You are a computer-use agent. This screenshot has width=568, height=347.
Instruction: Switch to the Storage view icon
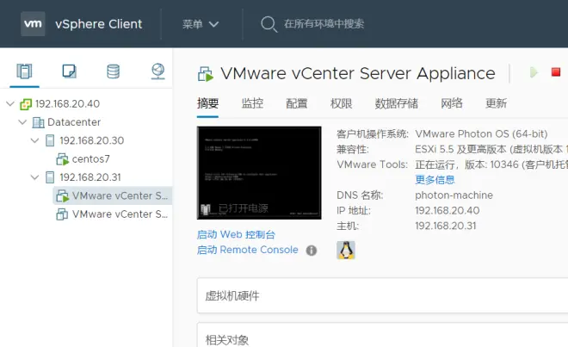pyautogui.click(x=114, y=71)
